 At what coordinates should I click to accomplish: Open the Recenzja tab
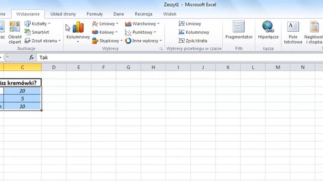pos(143,14)
